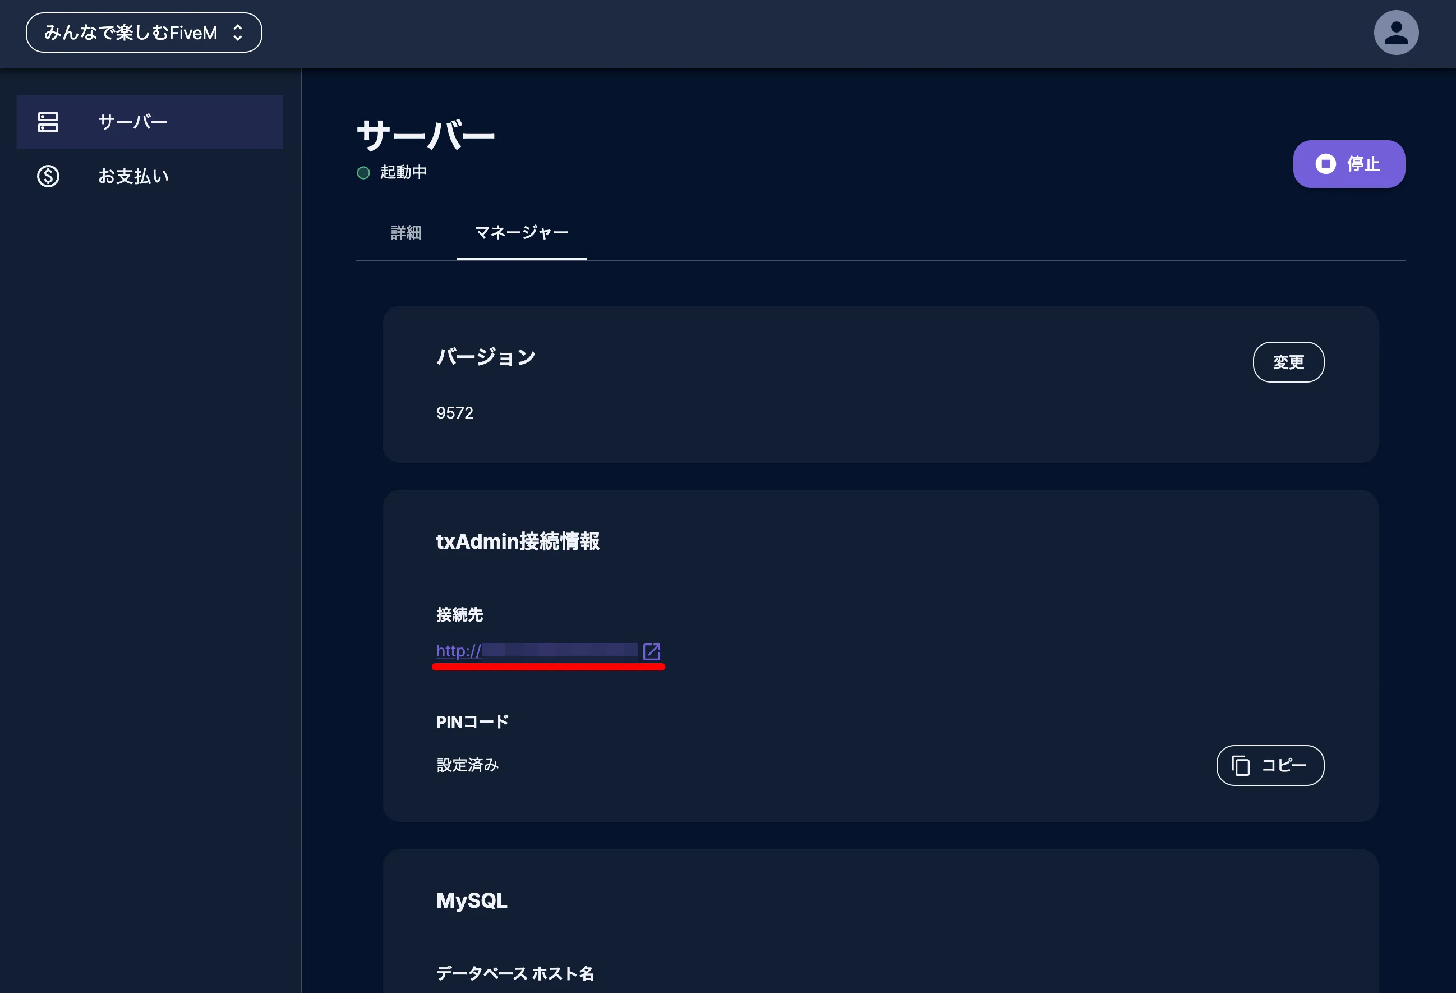Select サーバー in the sidebar

click(150, 122)
